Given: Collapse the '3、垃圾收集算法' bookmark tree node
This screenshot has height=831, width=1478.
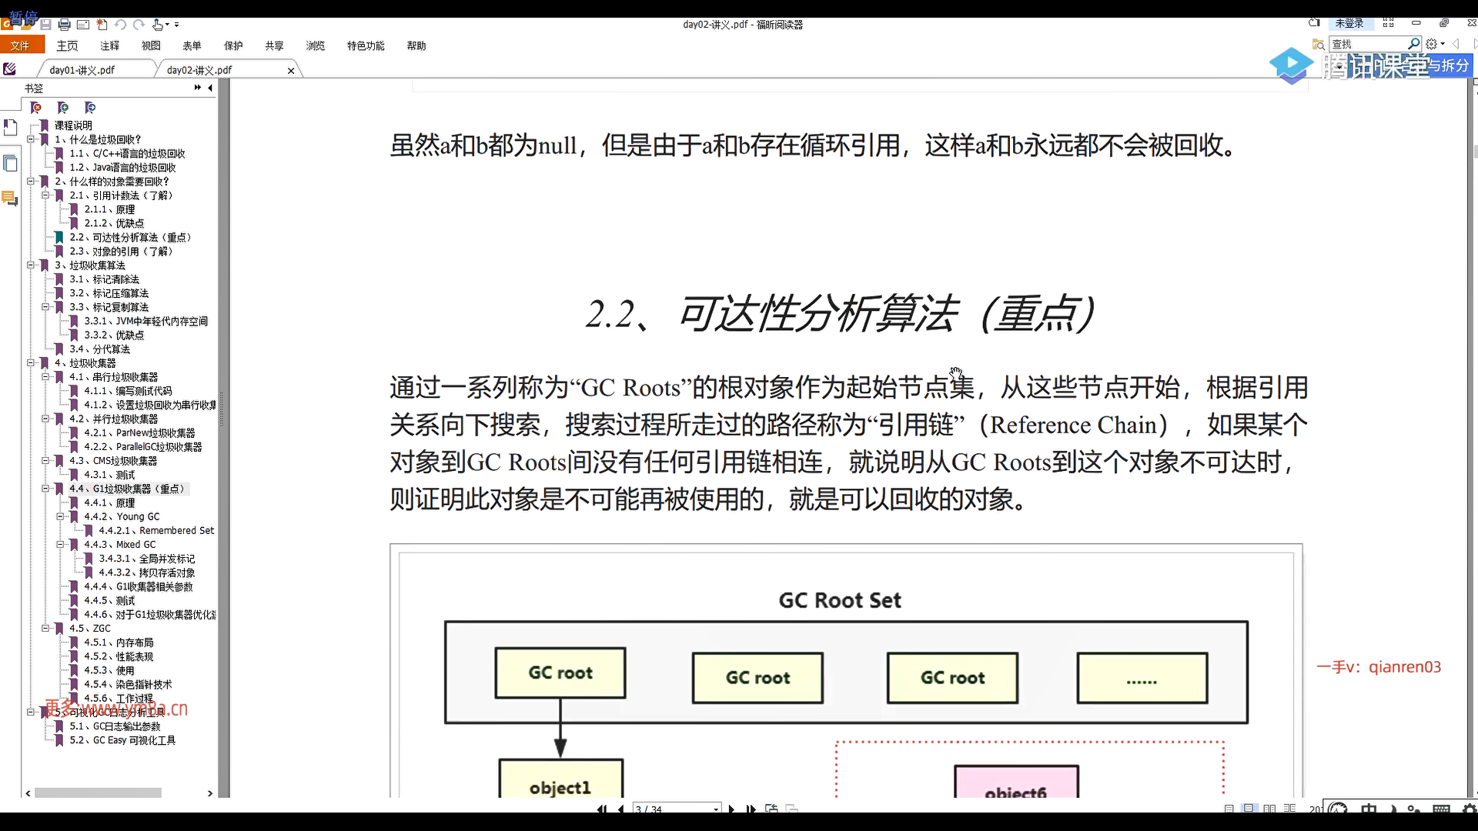Looking at the screenshot, I should click(31, 265).
